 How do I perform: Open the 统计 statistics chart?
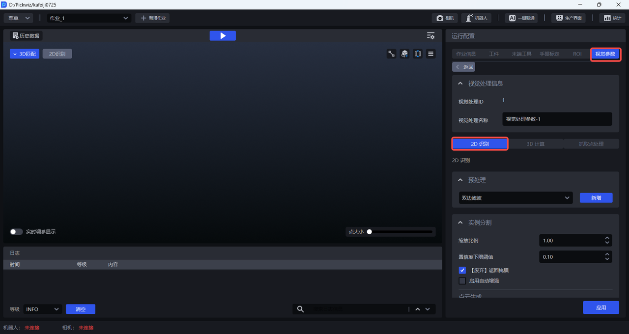(612, 18)
